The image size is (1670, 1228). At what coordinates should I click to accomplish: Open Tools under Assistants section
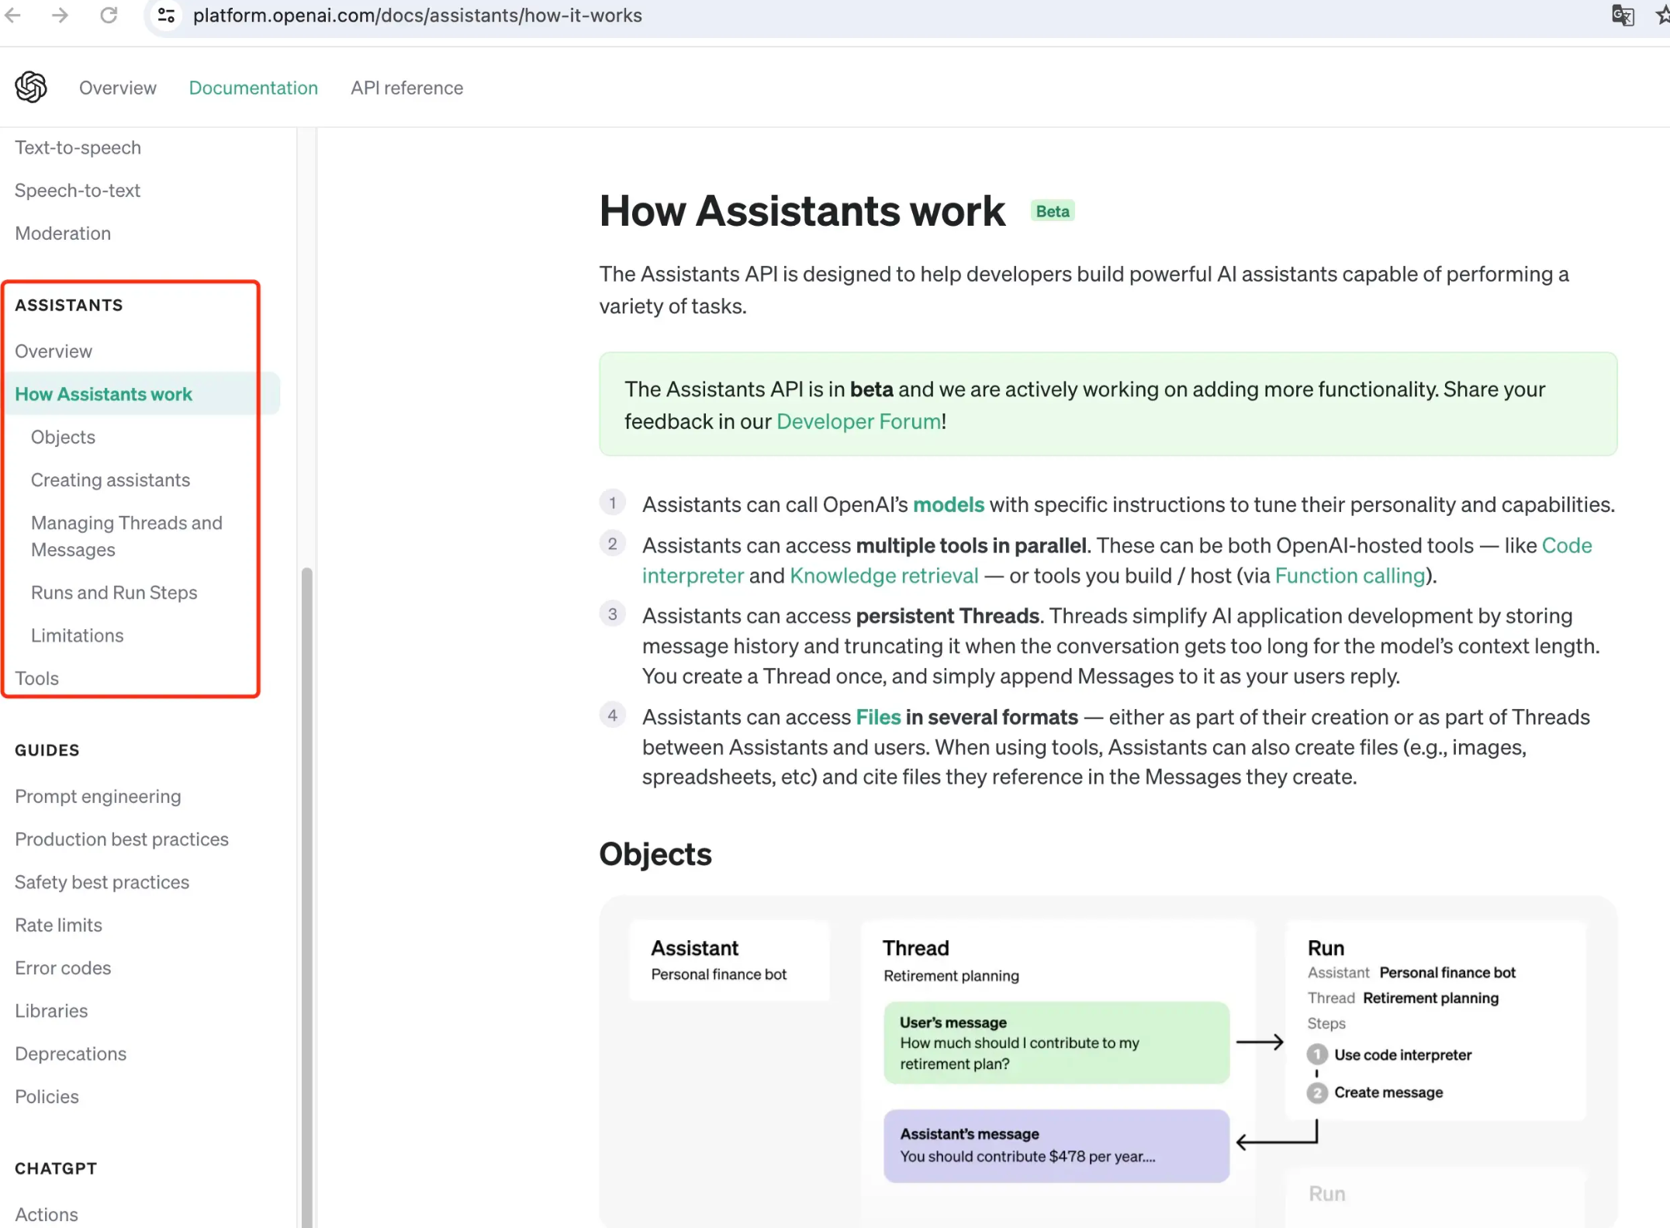pyautogui.click(x=36, y=678)
